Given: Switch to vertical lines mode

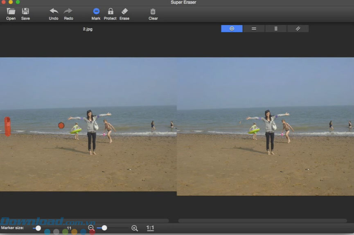Looking at the screenshot, I should coord(276,29).
